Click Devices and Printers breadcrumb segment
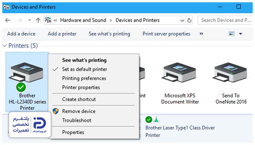Screen dimensions: 255x145 [x=138, y=20]
